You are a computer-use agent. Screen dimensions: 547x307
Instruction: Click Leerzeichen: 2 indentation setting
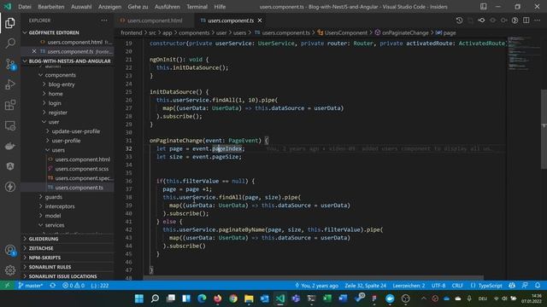[x=409, y=286]
